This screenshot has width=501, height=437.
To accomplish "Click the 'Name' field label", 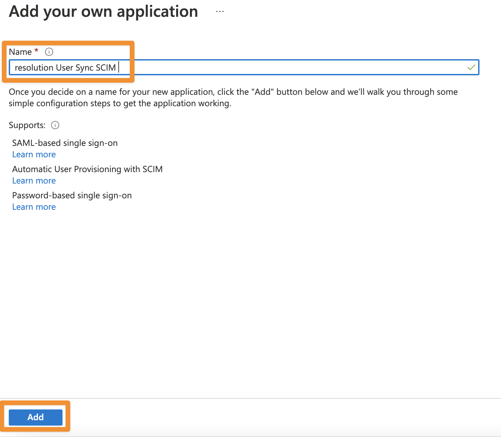I will click(x=20, y=52).
